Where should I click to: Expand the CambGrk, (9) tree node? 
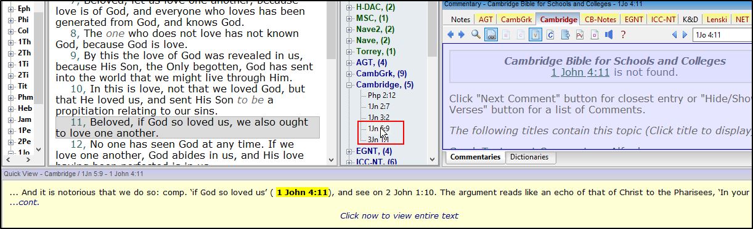click(x=350, y=73)
